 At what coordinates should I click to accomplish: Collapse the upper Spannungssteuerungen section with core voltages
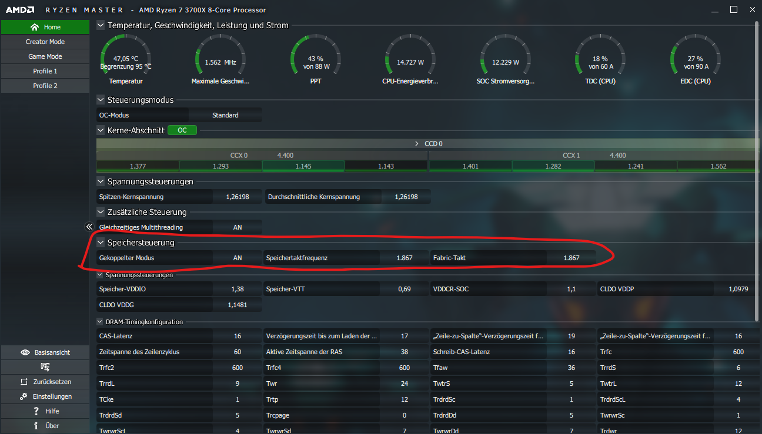101,181
